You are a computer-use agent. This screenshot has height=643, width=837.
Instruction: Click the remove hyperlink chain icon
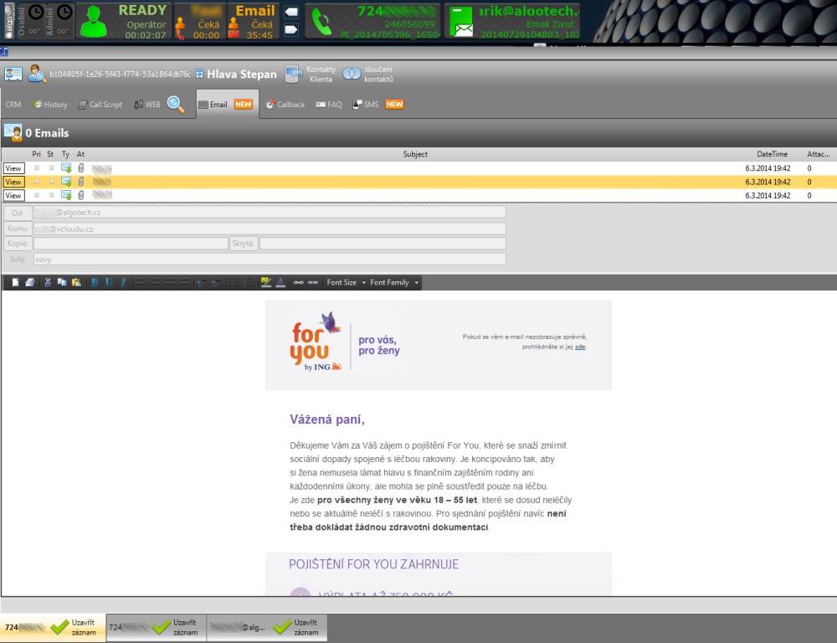(x=313, y=282)
